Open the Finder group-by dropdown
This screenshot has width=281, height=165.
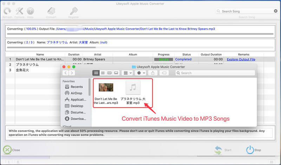128,73
